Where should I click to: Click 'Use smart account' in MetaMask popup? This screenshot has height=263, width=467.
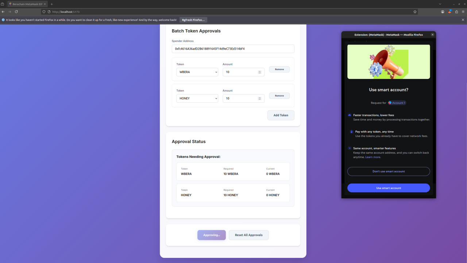[389, 188]
